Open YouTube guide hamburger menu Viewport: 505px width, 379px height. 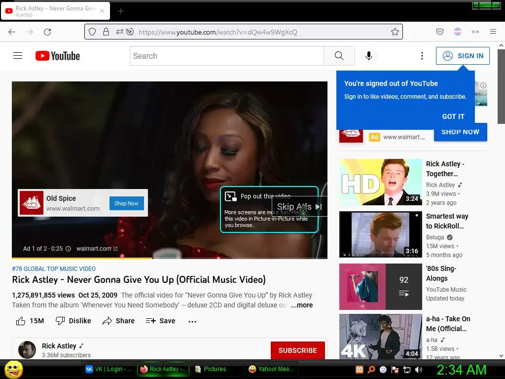[18, 56]
